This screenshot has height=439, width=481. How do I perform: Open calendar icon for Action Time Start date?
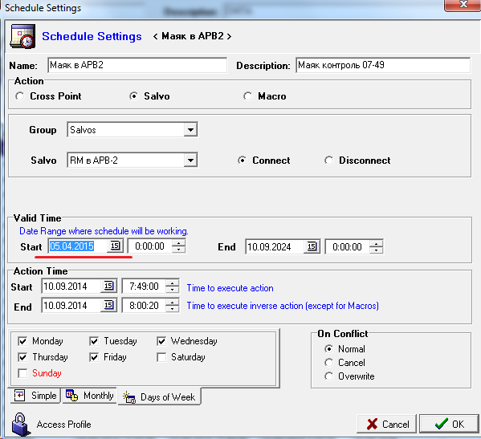pyautogui.click(x=108, y=286)
